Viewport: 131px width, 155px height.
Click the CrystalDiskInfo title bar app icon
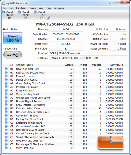coord(3,3)
